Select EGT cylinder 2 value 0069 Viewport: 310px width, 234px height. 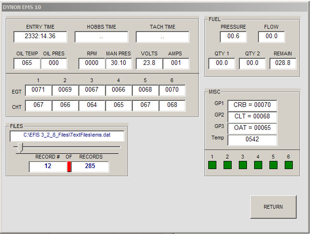coord(65,90)
